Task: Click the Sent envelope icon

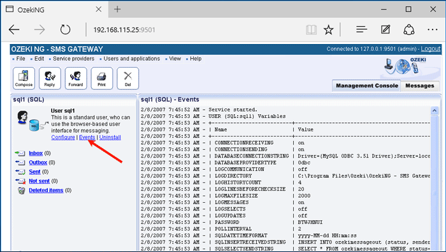Action: coord(20,172)
